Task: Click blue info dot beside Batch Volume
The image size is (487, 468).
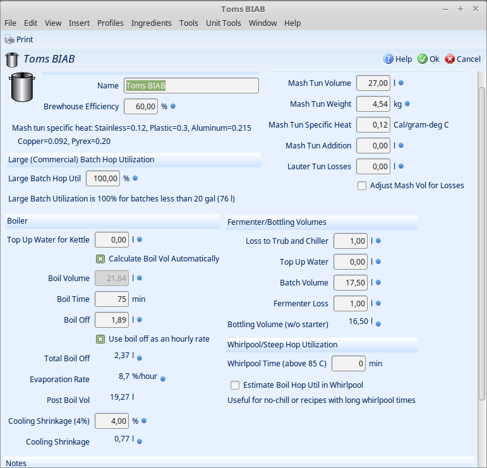Action: (x=378, y=282)
